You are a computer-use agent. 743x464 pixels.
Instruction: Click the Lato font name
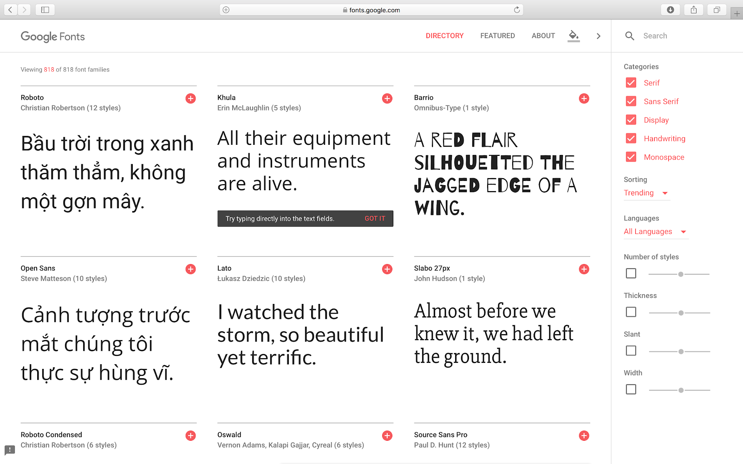pyautogui.click(x=224, y=268)
